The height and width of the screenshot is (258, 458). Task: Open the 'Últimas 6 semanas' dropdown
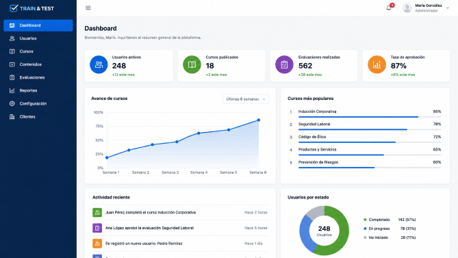pos(246,99)
